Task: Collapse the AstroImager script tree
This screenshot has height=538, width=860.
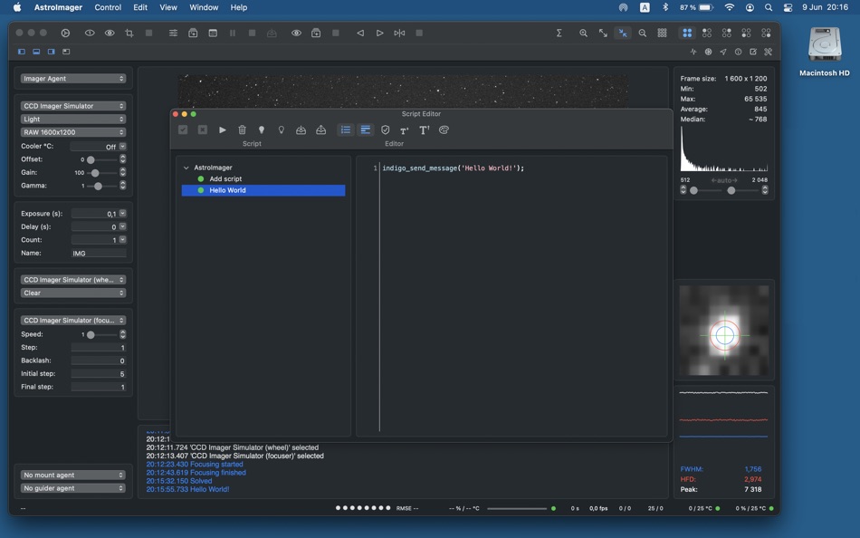Action: (x=187, y=167)
